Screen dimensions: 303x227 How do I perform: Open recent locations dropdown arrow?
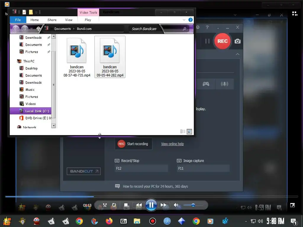click(32, 29)
